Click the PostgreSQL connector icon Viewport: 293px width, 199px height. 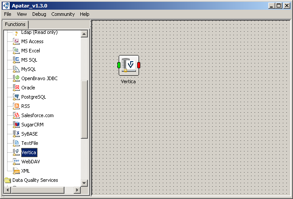point(16,97)
